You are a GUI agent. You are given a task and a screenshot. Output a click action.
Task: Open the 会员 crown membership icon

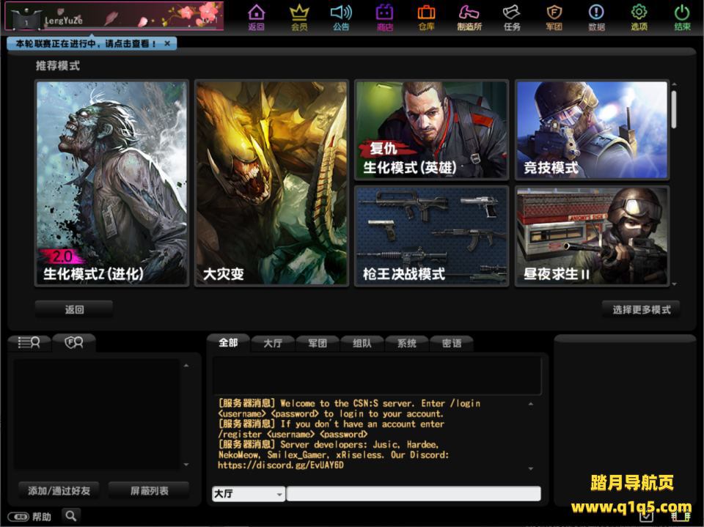(298, 17)
